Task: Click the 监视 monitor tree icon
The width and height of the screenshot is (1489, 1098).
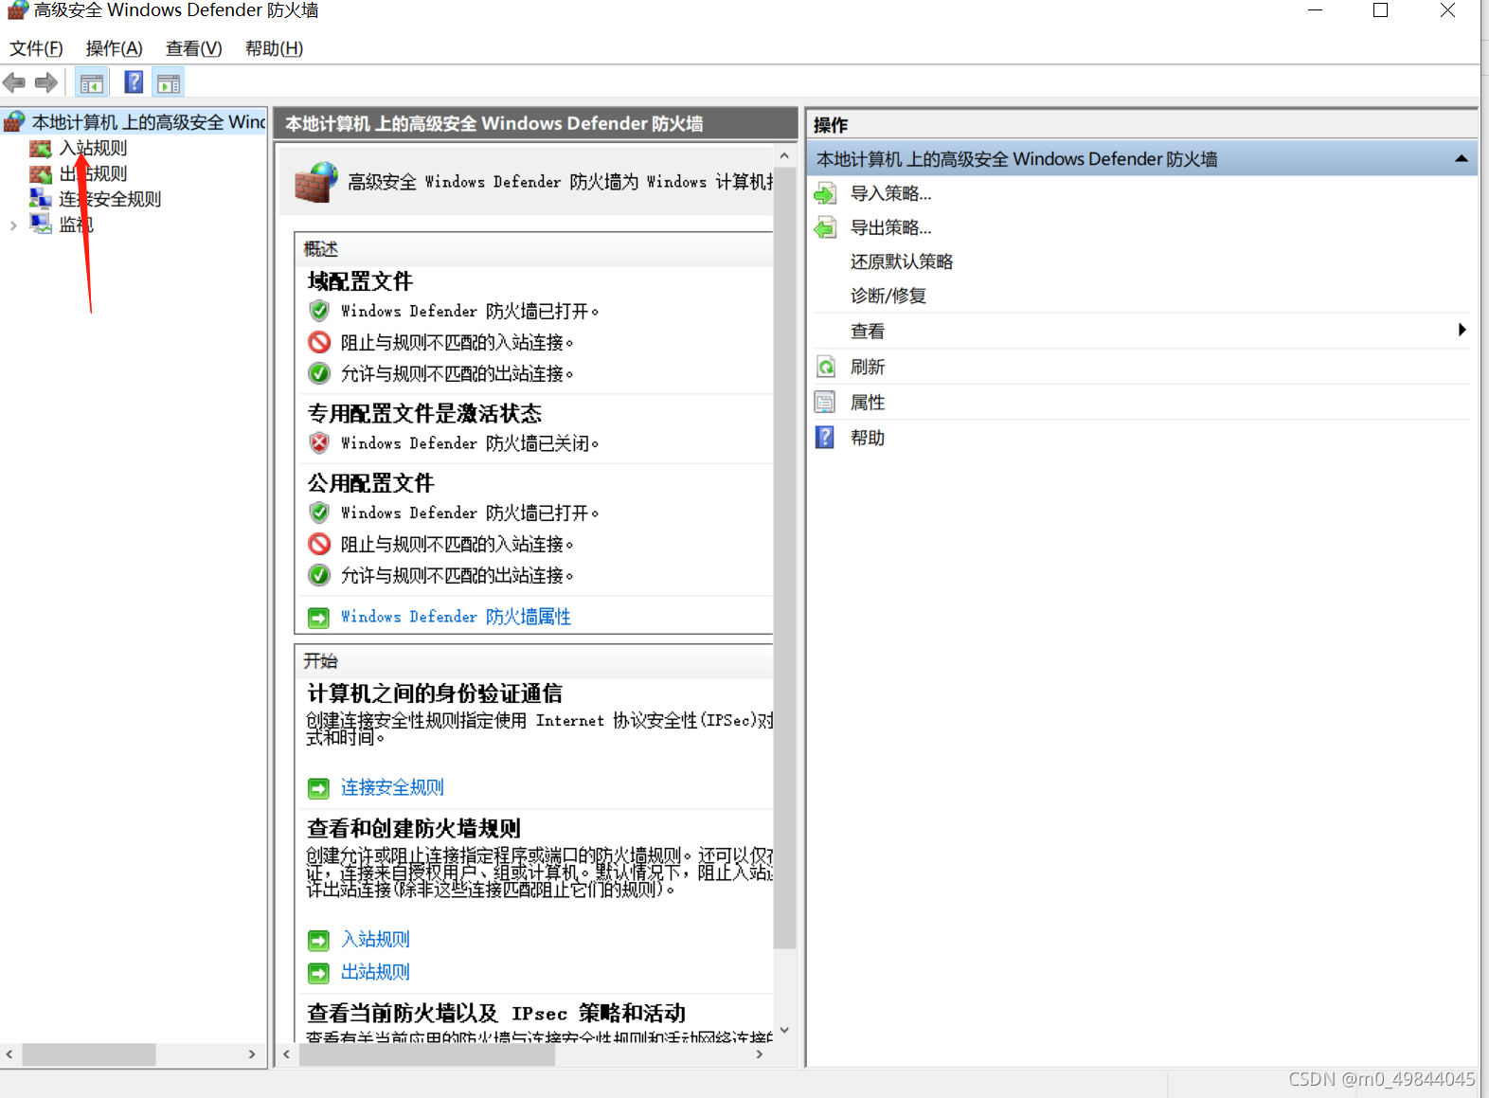Action: tap(40, 225)
